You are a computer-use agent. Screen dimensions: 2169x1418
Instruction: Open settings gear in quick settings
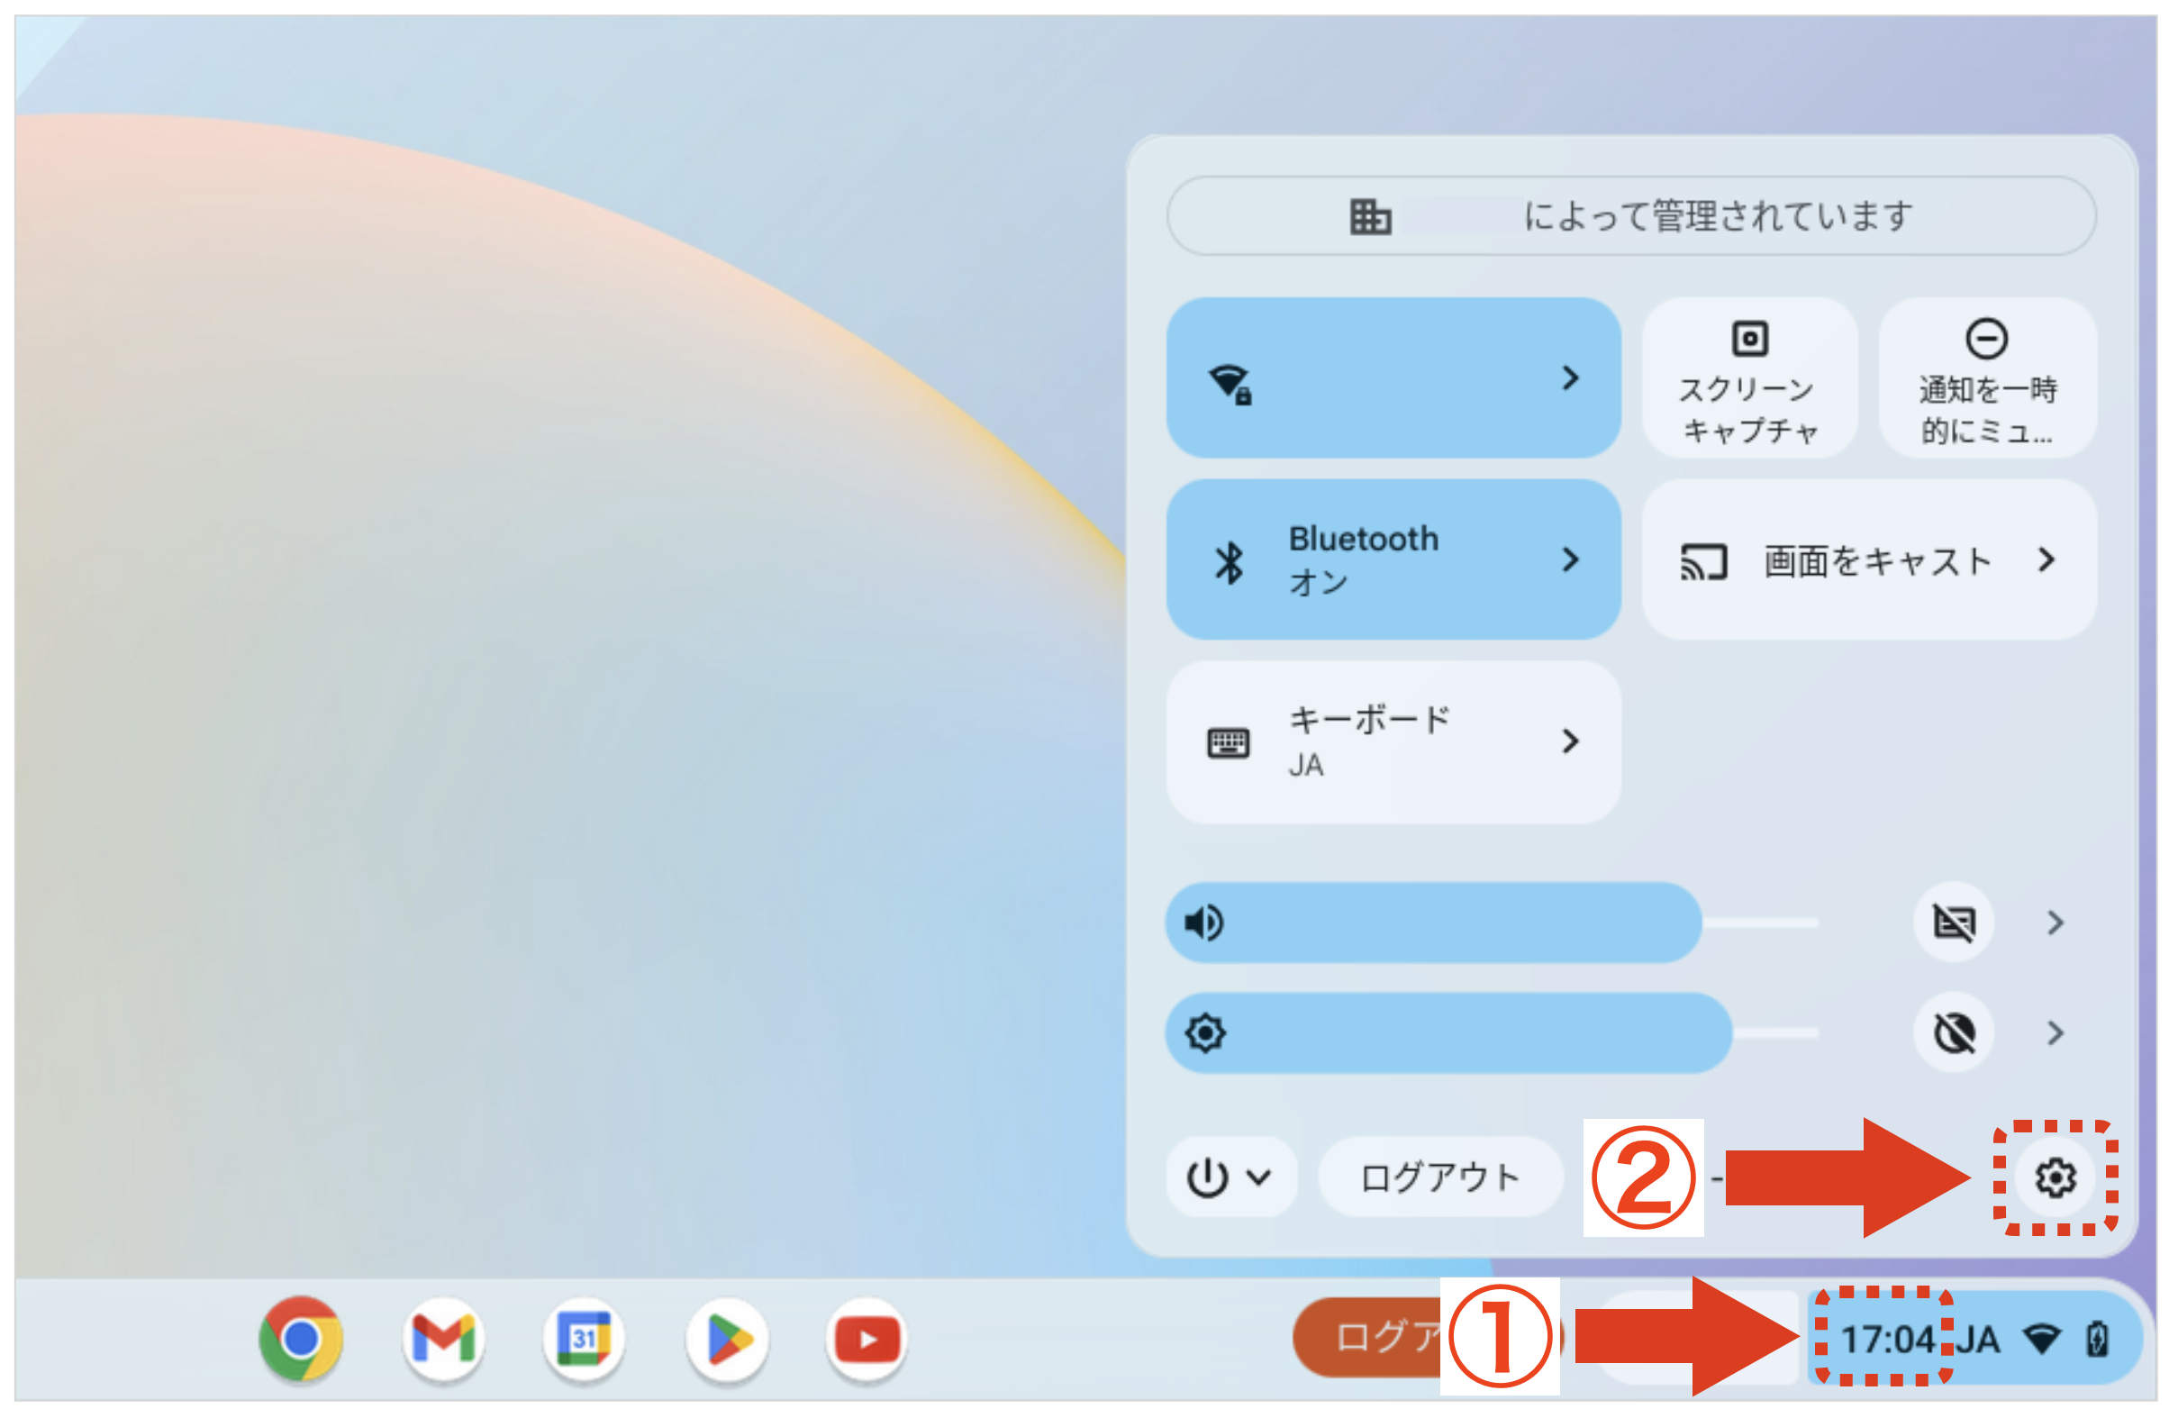(x=2056, y=1177)
